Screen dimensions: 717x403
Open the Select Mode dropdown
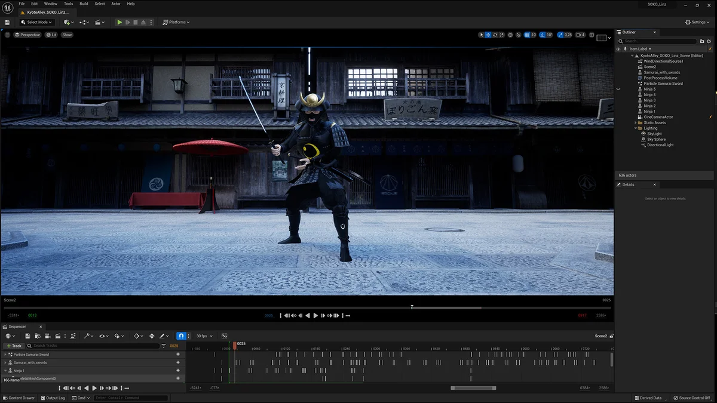point(37,22)
